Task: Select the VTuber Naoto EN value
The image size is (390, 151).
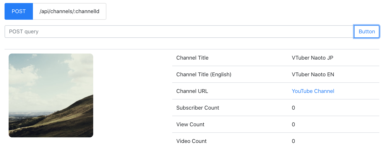Action: click(313, 74)
